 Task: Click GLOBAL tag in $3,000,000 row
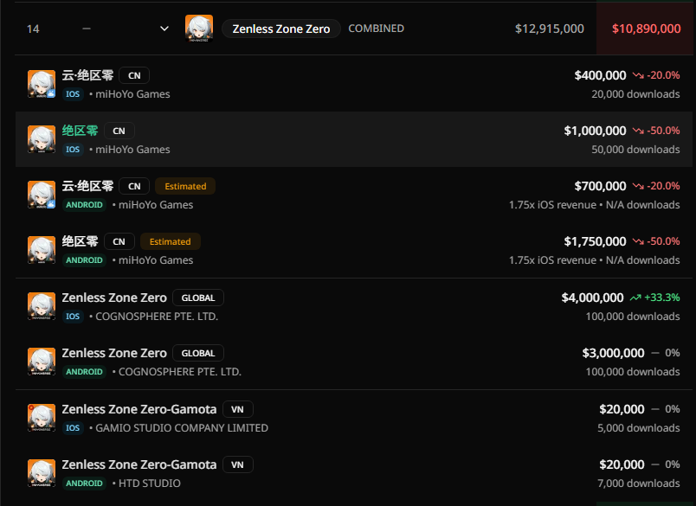point(198,354)
